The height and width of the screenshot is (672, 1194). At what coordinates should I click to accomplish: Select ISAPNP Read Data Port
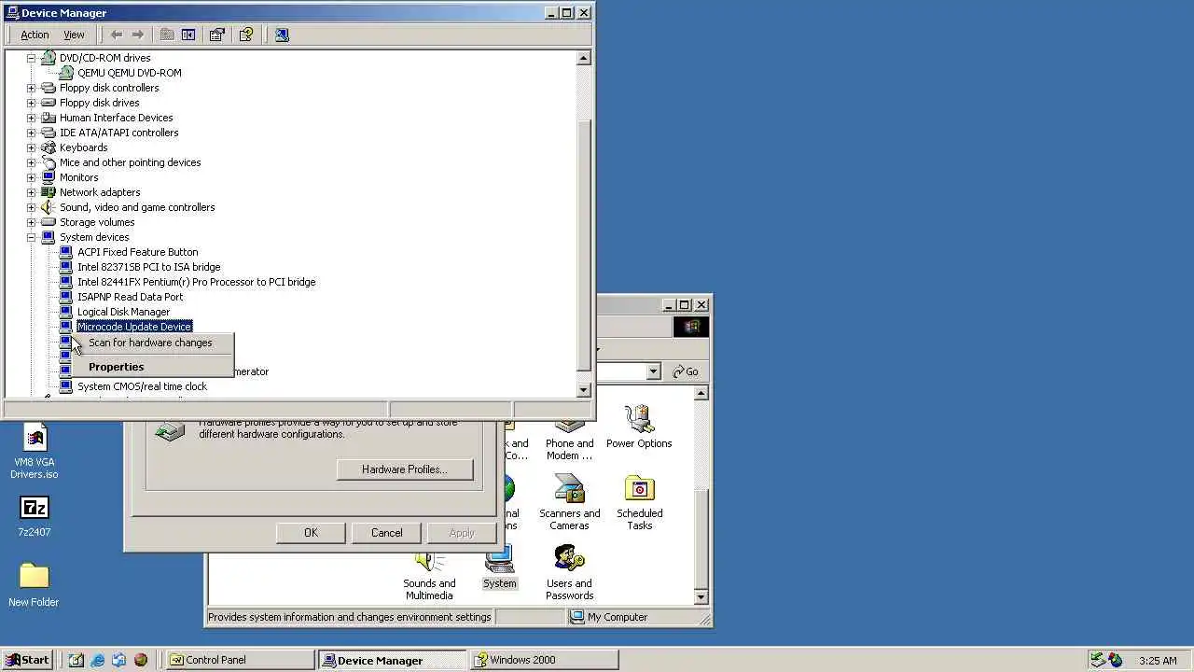pyautogui.click(x=130, y=297)
